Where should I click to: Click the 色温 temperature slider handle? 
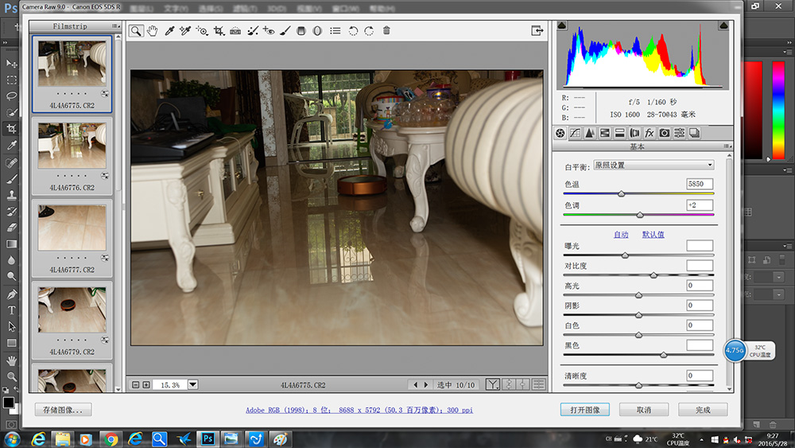tap(621, 193)
